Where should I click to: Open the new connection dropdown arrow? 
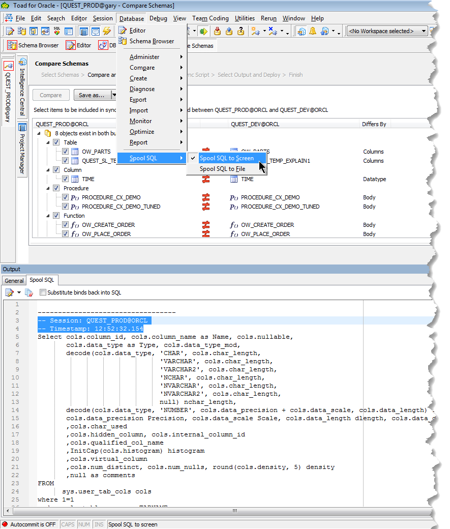point(264,31)
